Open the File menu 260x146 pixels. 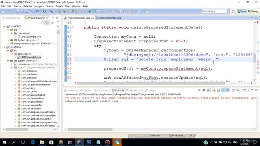(3, 6)
